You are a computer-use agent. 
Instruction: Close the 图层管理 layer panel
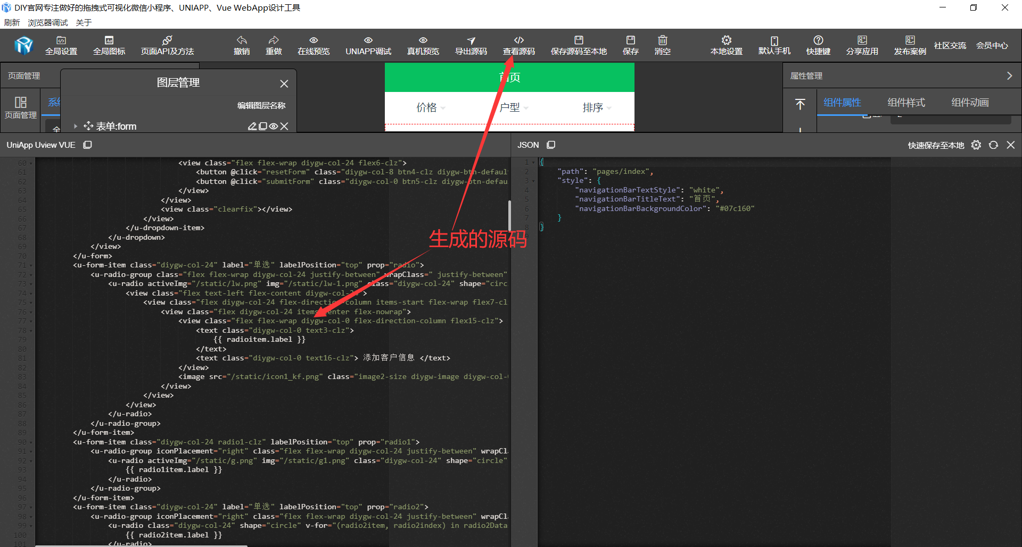pyautogui.click(x=284, y=83)
